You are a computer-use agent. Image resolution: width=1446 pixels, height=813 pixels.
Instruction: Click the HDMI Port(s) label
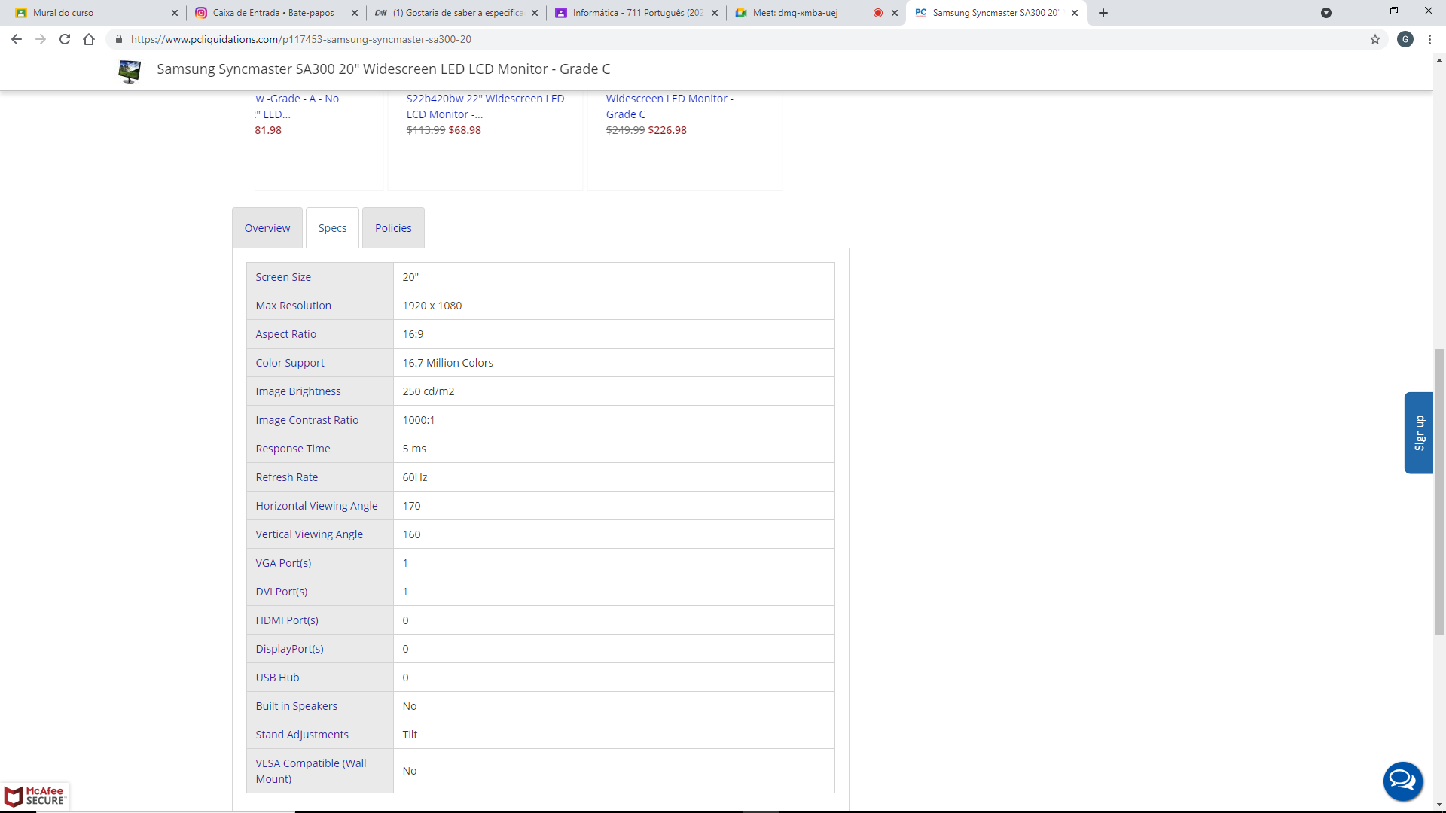point(286,620)
